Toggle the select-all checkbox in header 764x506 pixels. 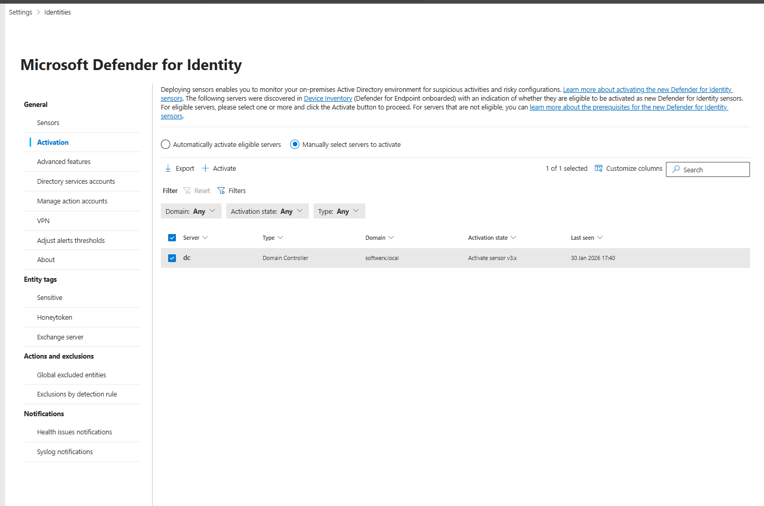tap(172, 238)
